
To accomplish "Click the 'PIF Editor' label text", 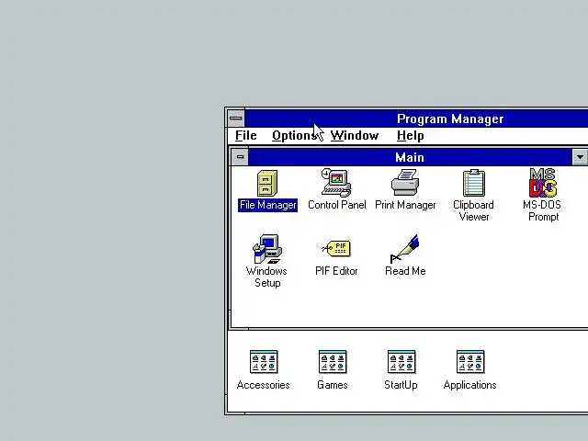I will [x=336, y=271].
